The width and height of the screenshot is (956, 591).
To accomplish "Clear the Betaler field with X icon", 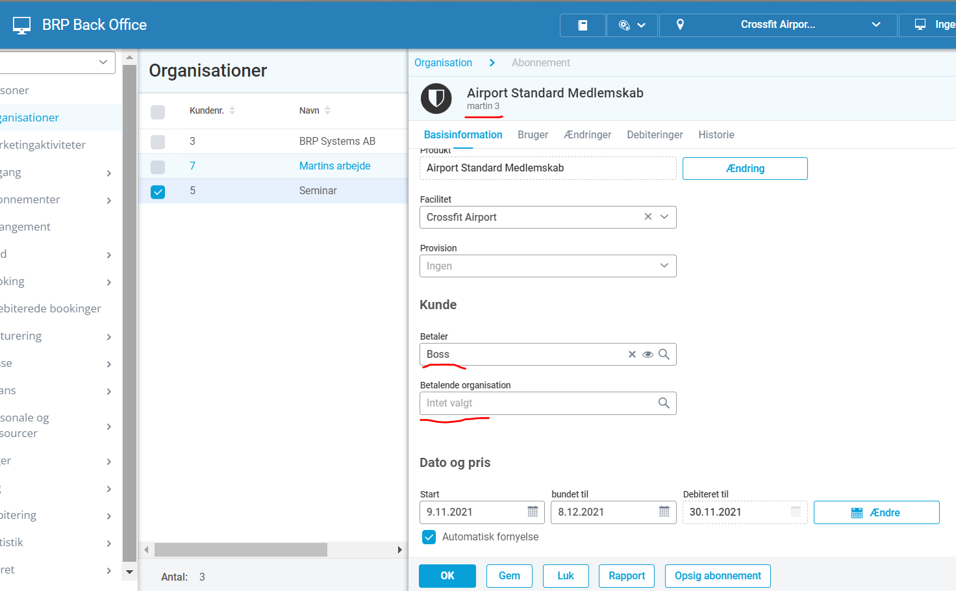I will (632, 355).
